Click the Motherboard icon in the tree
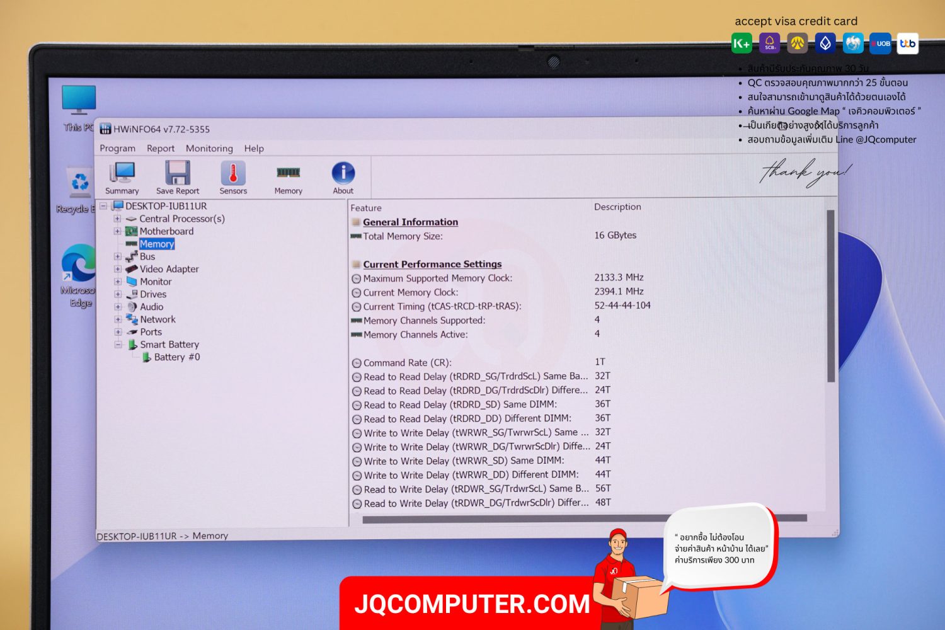 (x=131, y=231)
